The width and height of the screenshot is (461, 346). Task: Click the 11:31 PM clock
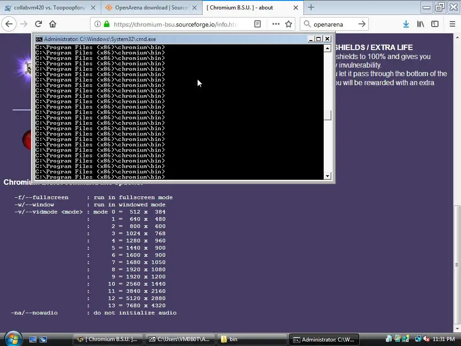click(x=443, y=339)
